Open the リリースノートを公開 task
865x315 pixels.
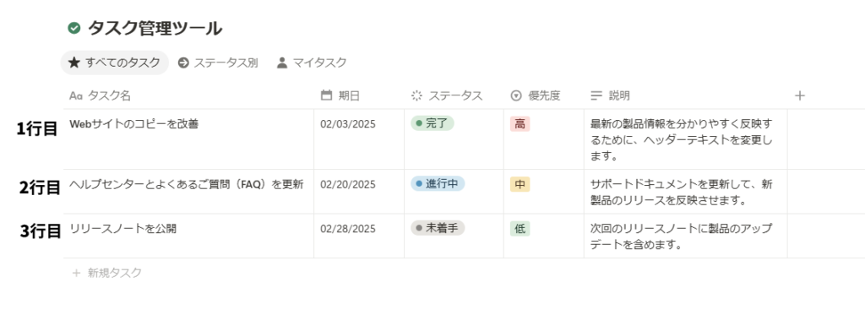123,228
